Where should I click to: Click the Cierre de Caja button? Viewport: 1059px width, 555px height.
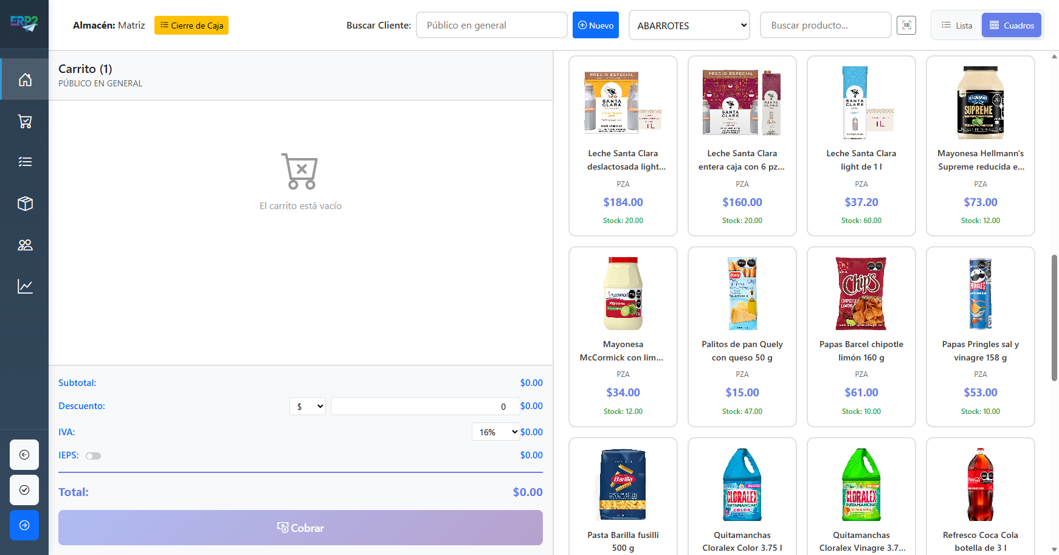pyautogui.click(x=191, y=26)
